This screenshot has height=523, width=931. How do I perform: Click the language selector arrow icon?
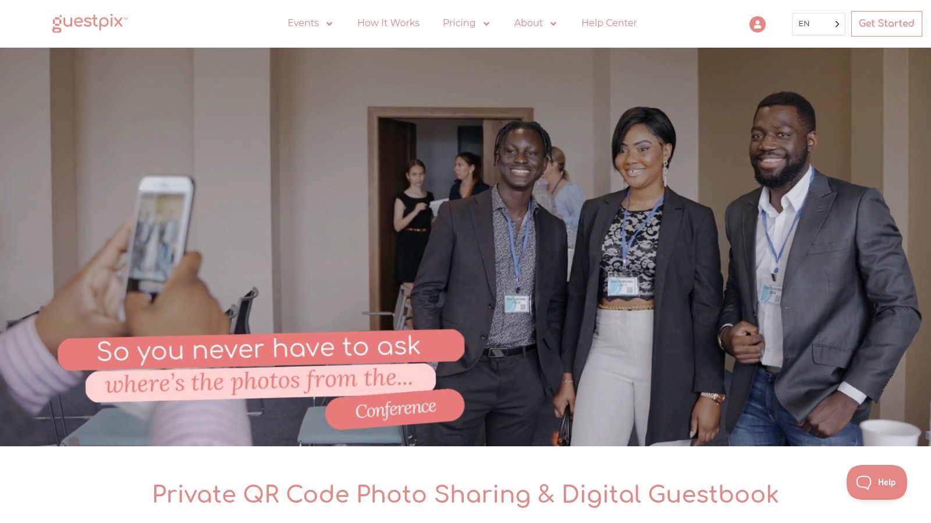[x=837, y=24]
